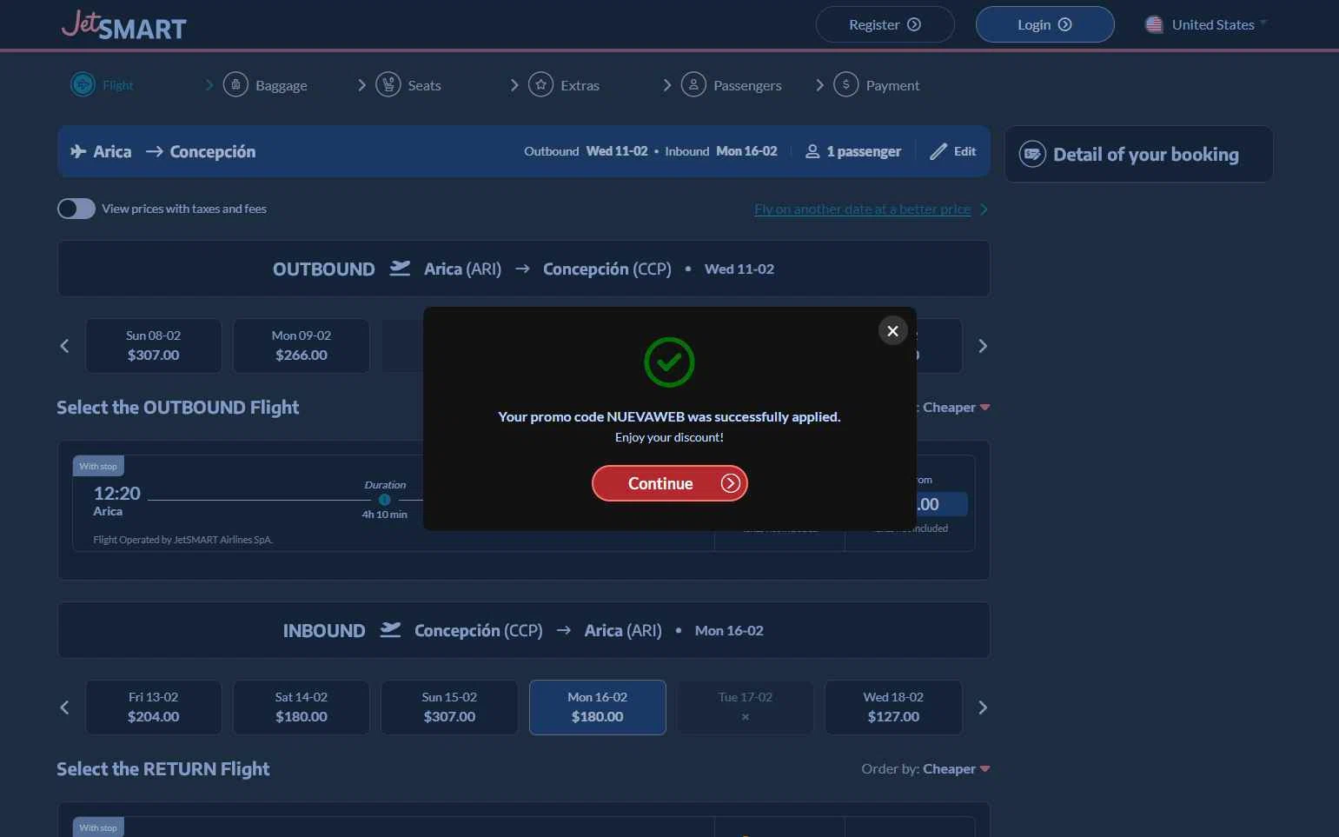Click the JetSMART logo
The image size is (1339, 837).
(x=124, y=25)
